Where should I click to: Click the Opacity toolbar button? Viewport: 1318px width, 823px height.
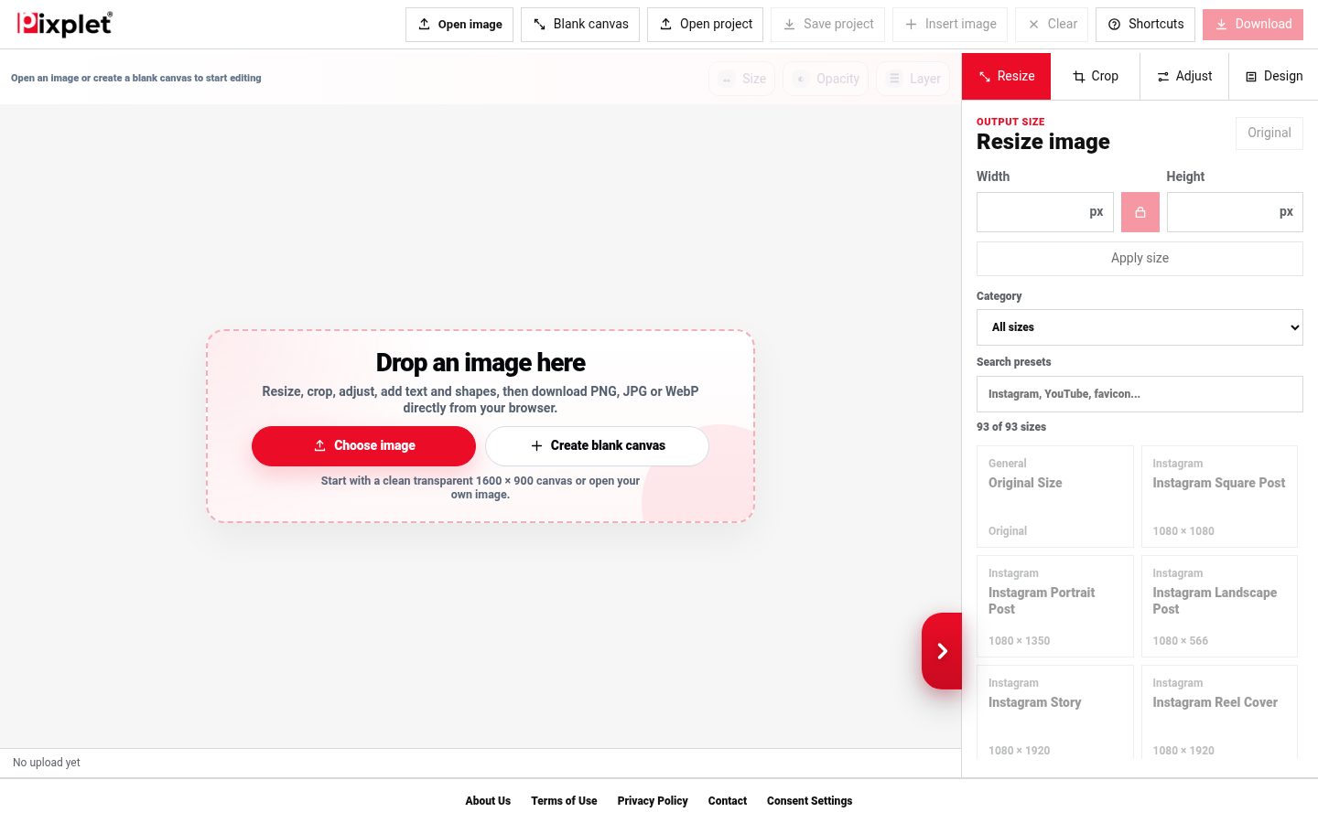[826, 79]
